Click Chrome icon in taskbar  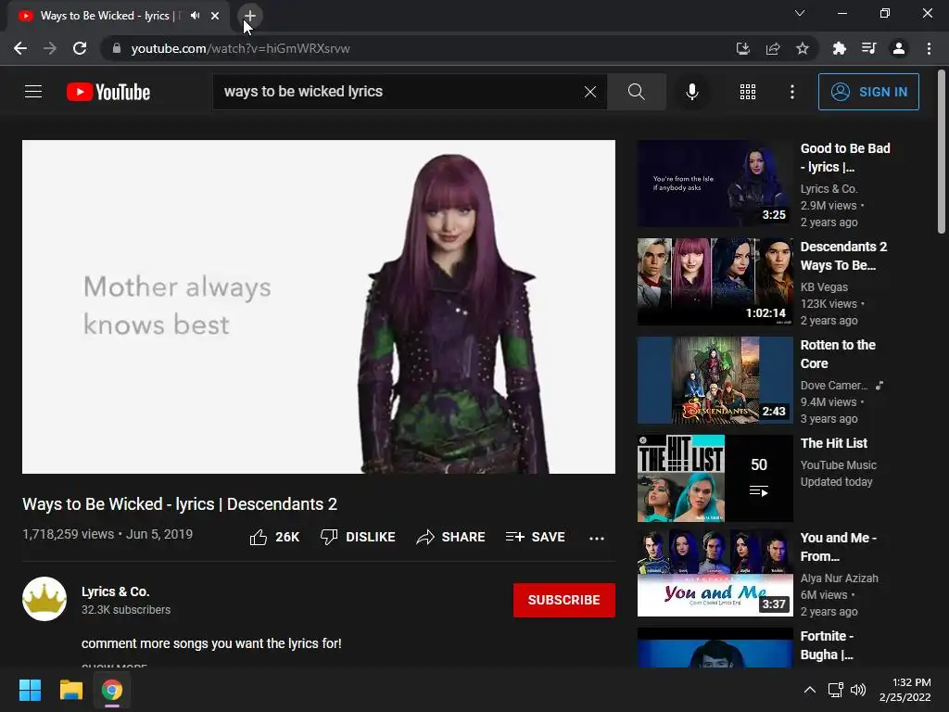(x=112, y=690)
